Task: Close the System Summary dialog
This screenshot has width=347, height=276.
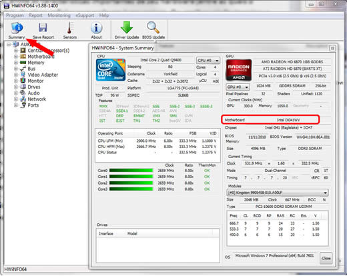Action: [x=326, y=258]
